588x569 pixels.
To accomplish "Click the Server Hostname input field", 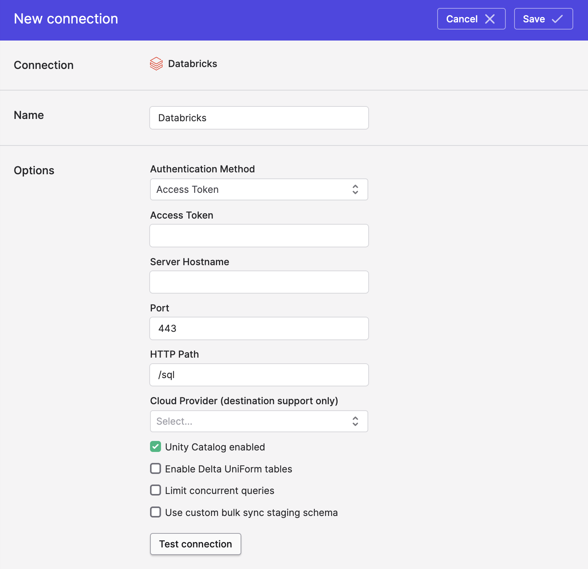I will 259,282.
